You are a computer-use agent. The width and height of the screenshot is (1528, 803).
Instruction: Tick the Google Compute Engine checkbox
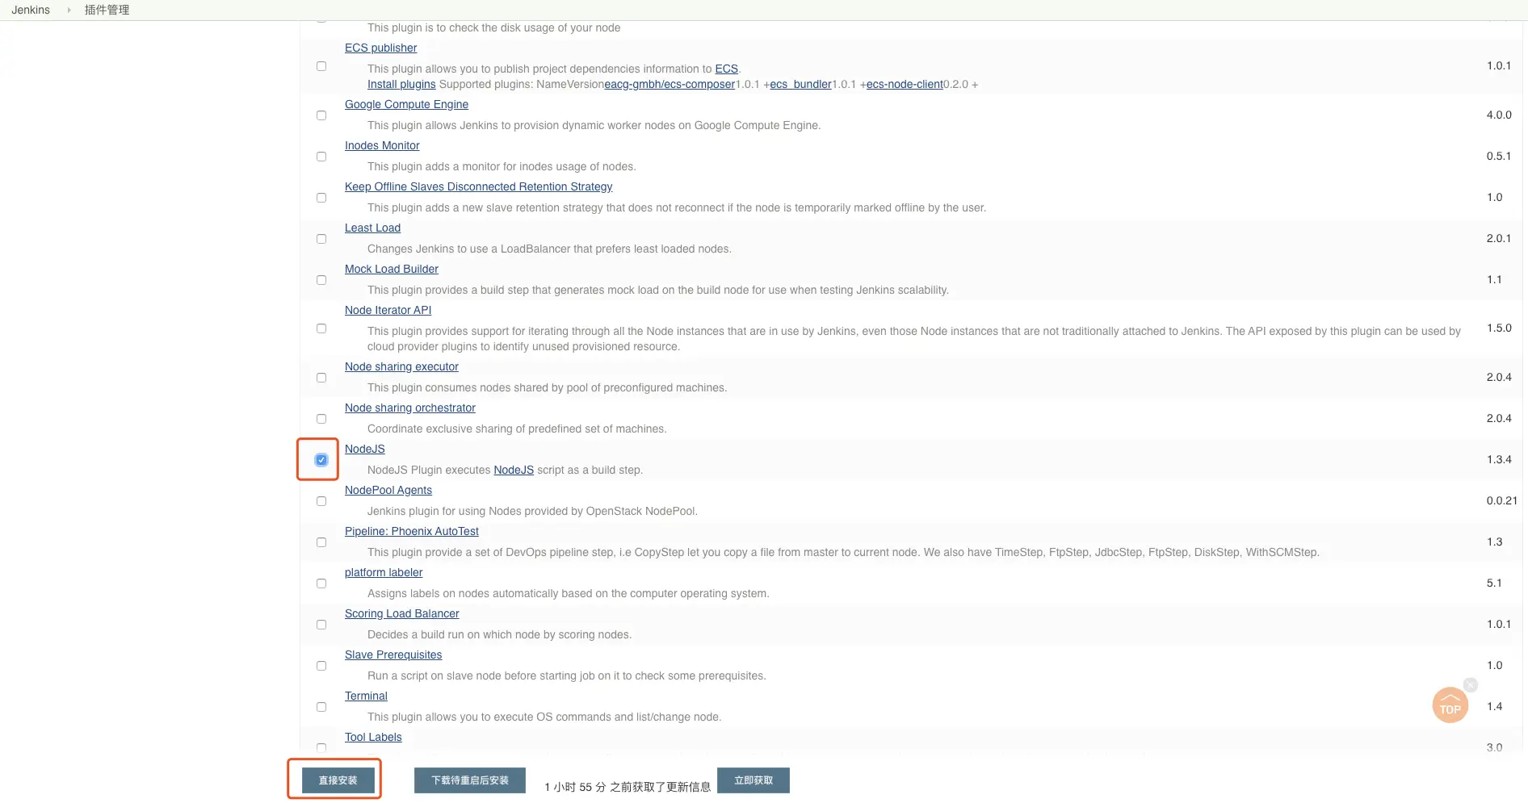(321, 115)
